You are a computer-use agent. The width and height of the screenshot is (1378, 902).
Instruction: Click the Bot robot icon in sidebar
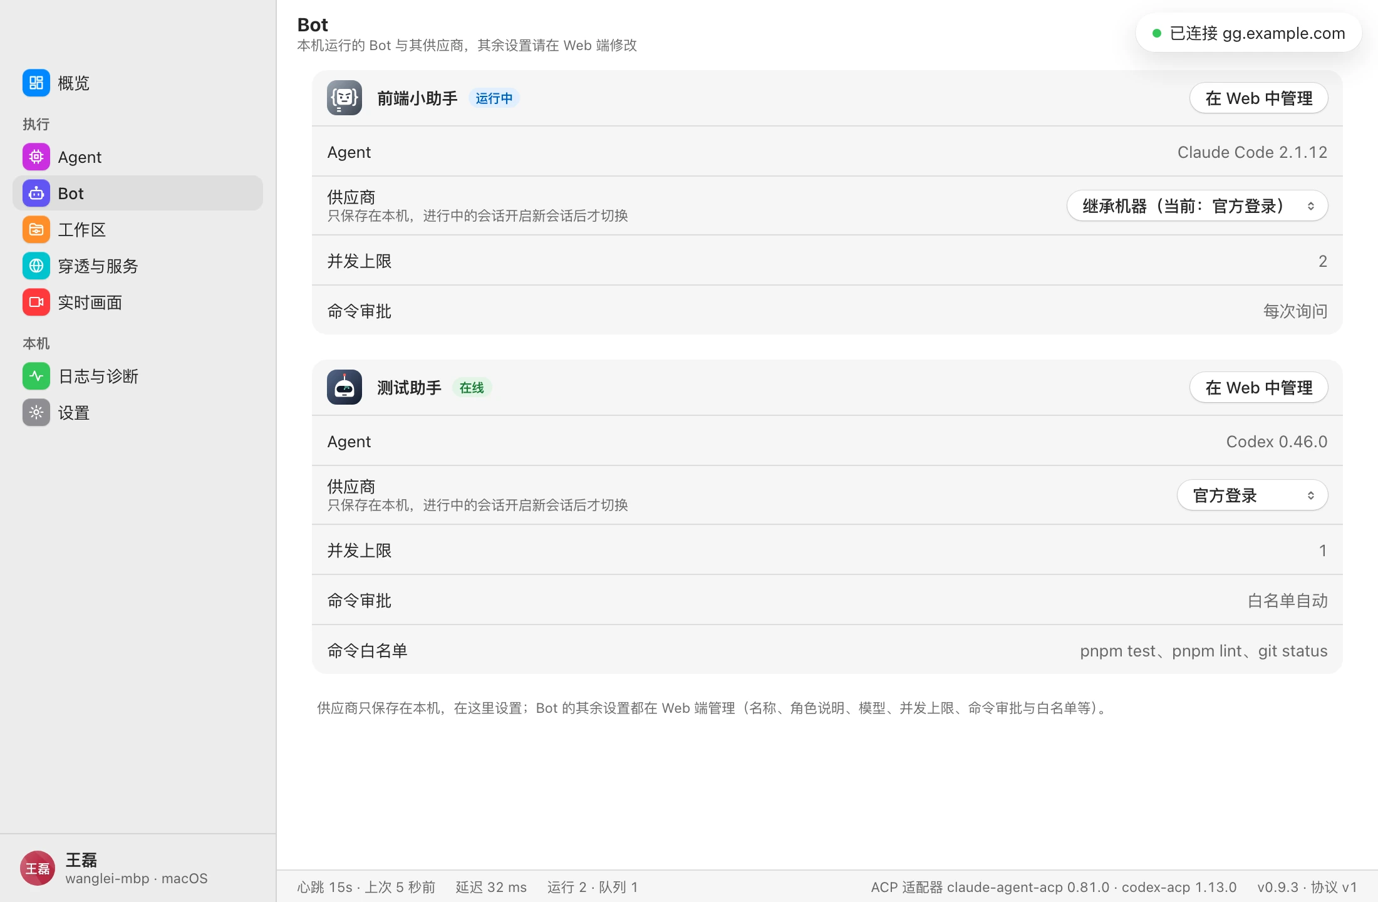pos(36,193)
